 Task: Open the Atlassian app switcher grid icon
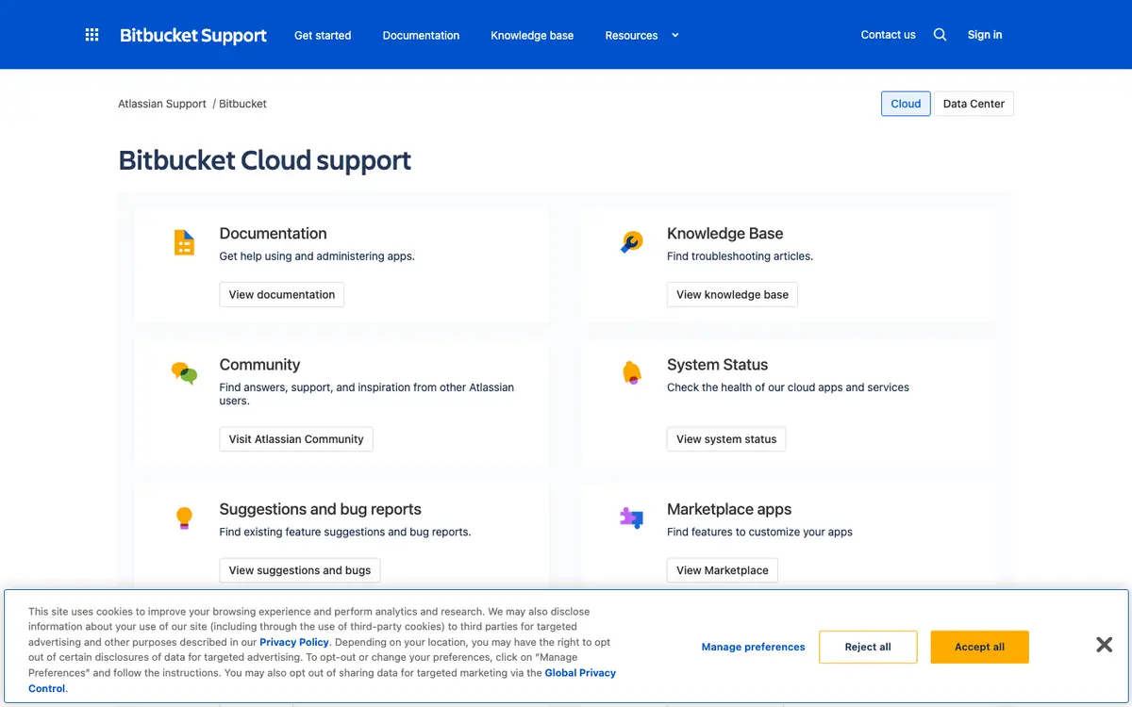click(x=92, y=35)
